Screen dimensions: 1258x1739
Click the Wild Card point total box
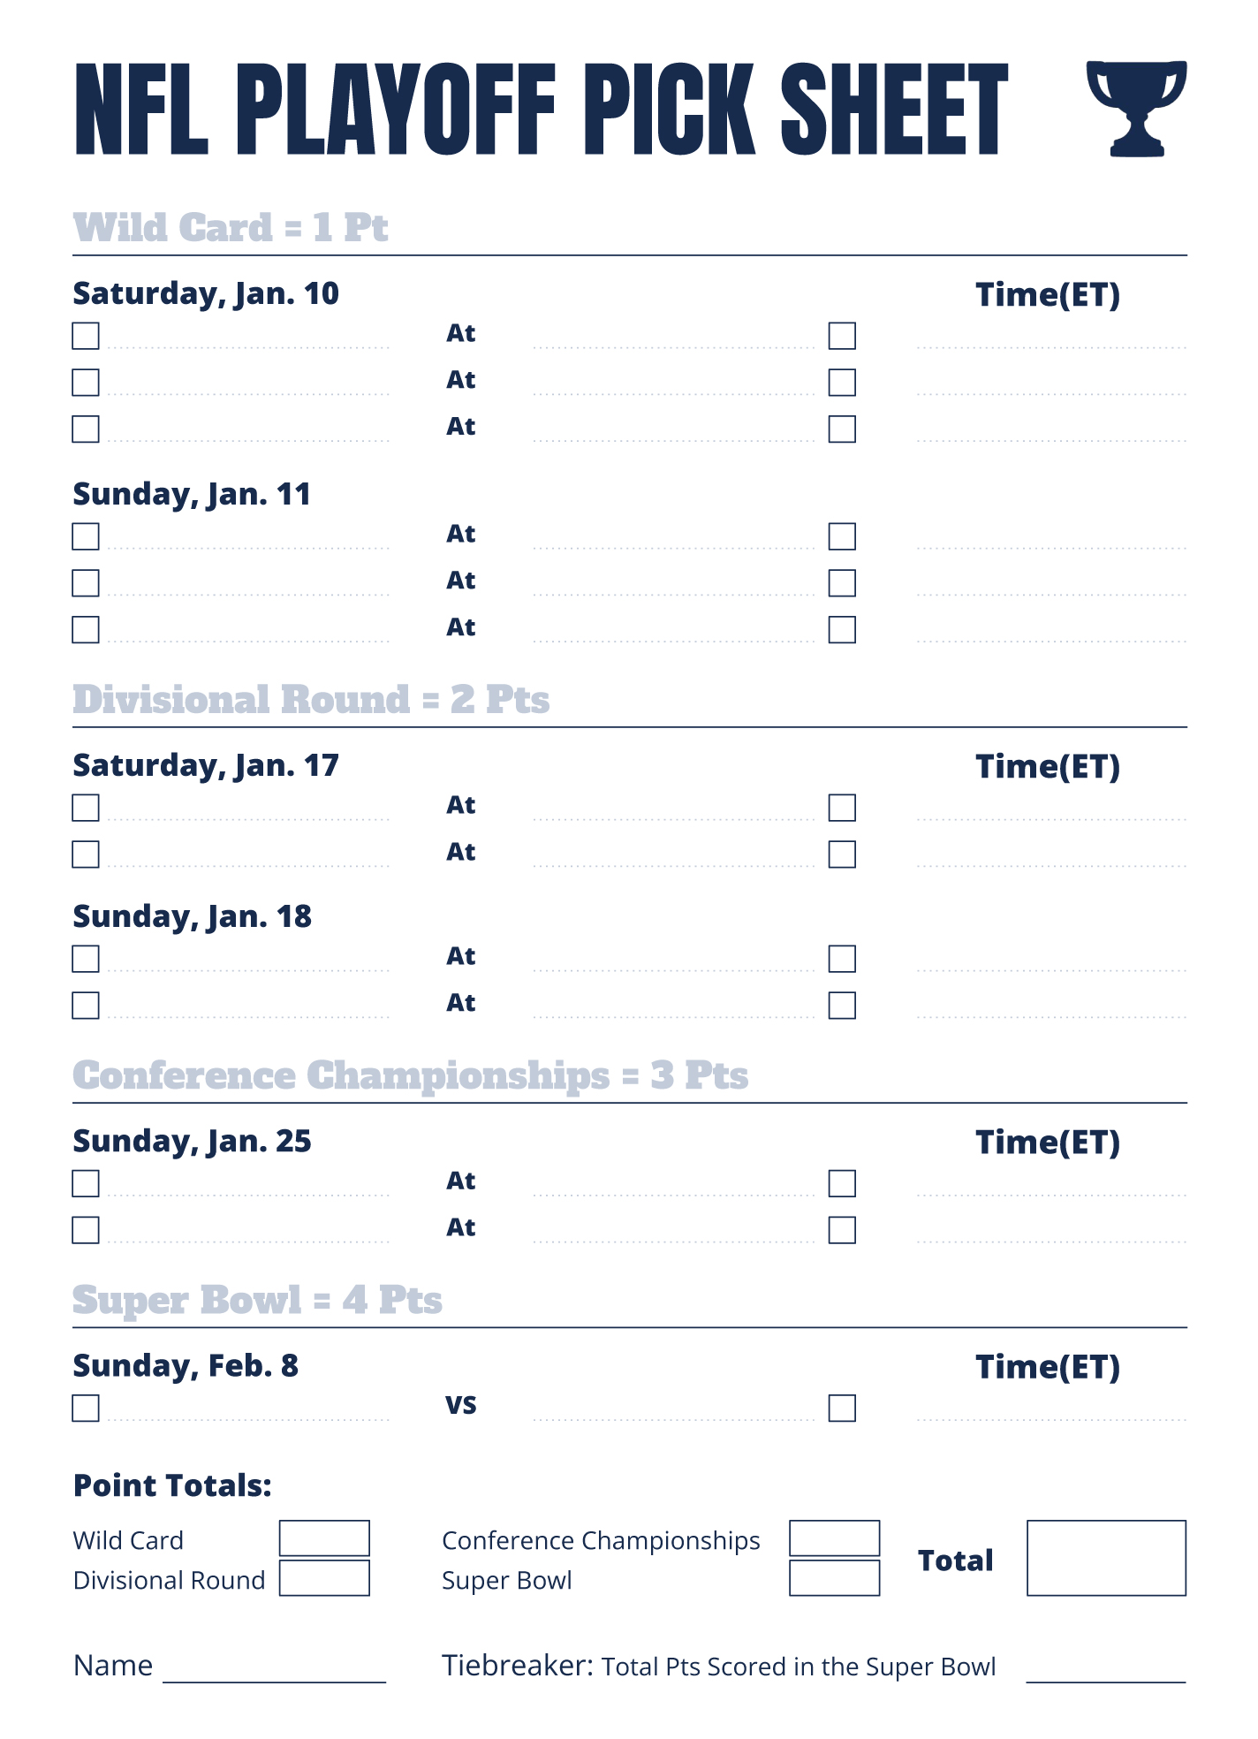click(x=324, y=1538)
